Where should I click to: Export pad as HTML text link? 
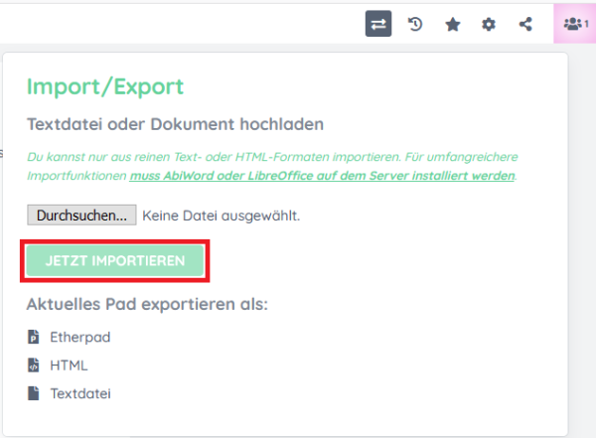pyautogui.click(x=69, y=365)
